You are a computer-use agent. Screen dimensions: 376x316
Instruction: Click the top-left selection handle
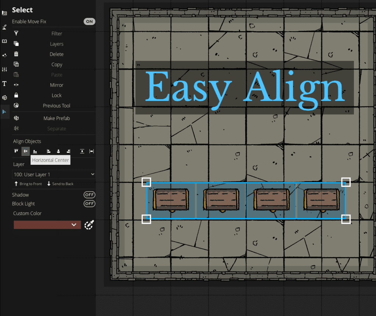(146, 182)
